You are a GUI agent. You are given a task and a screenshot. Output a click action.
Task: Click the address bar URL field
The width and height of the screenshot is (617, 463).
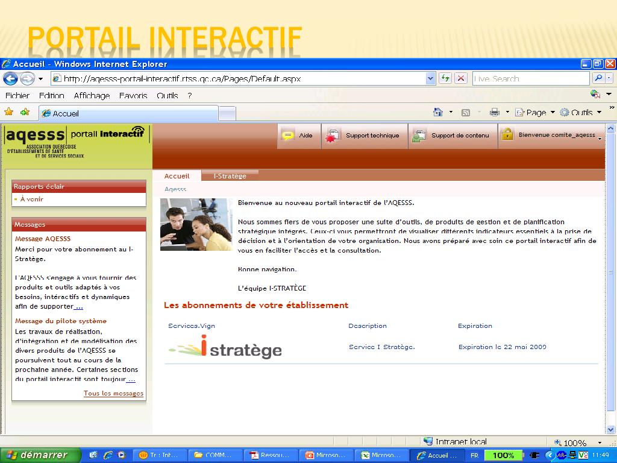[238, 79]
